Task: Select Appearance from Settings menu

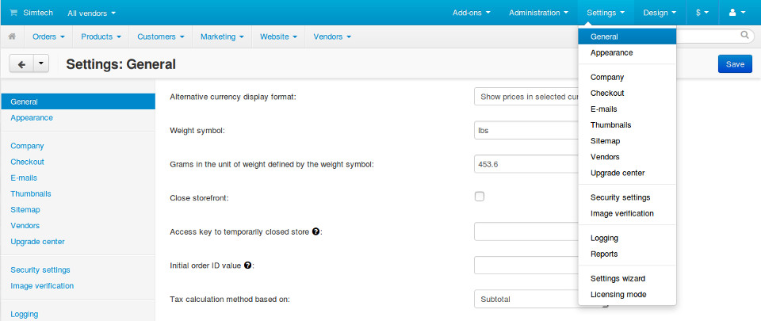Action: tap(611, 52)
